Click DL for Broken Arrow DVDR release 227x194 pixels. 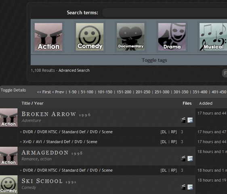[x=164, y=132]
